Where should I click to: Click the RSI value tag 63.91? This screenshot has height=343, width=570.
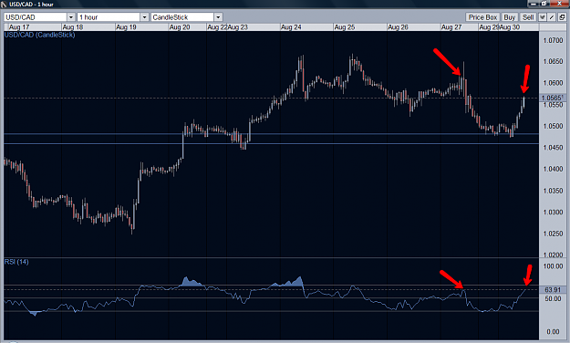(552, 289)
